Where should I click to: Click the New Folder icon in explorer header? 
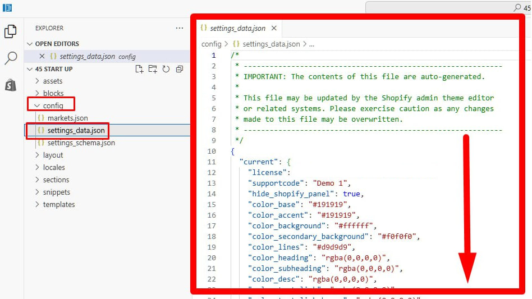pyautogui.click(x=153, y=69)
